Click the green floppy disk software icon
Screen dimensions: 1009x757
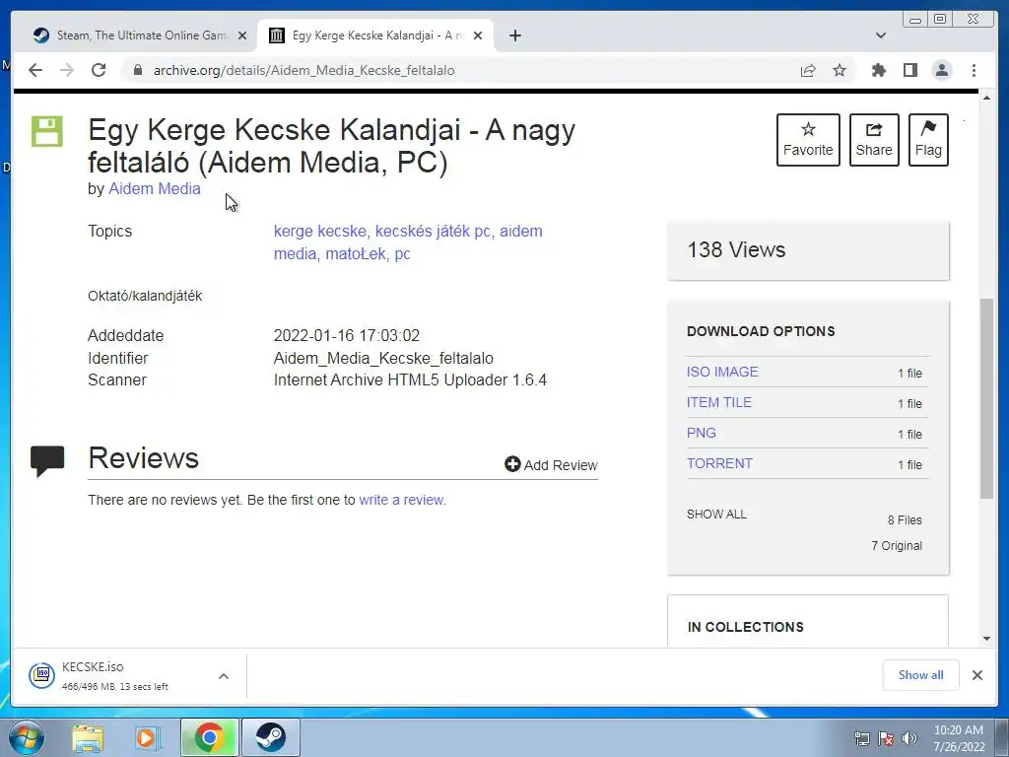tap(47, 131)
